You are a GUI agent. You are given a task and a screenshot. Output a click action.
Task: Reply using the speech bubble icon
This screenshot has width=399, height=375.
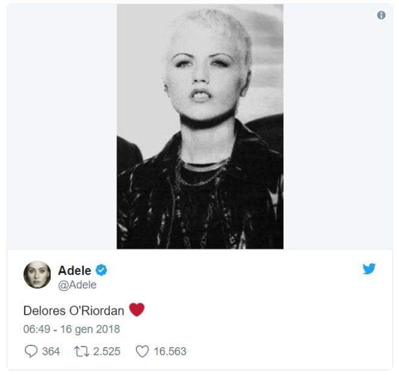(x=31, y=351)
